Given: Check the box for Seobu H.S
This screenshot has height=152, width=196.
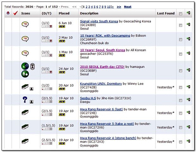Looking at the screenshot, I should point(181,100).
